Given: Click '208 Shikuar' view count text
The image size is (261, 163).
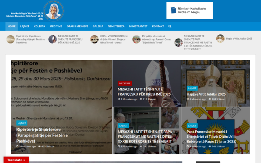Looking at the screenshot, I should (218, 99).
